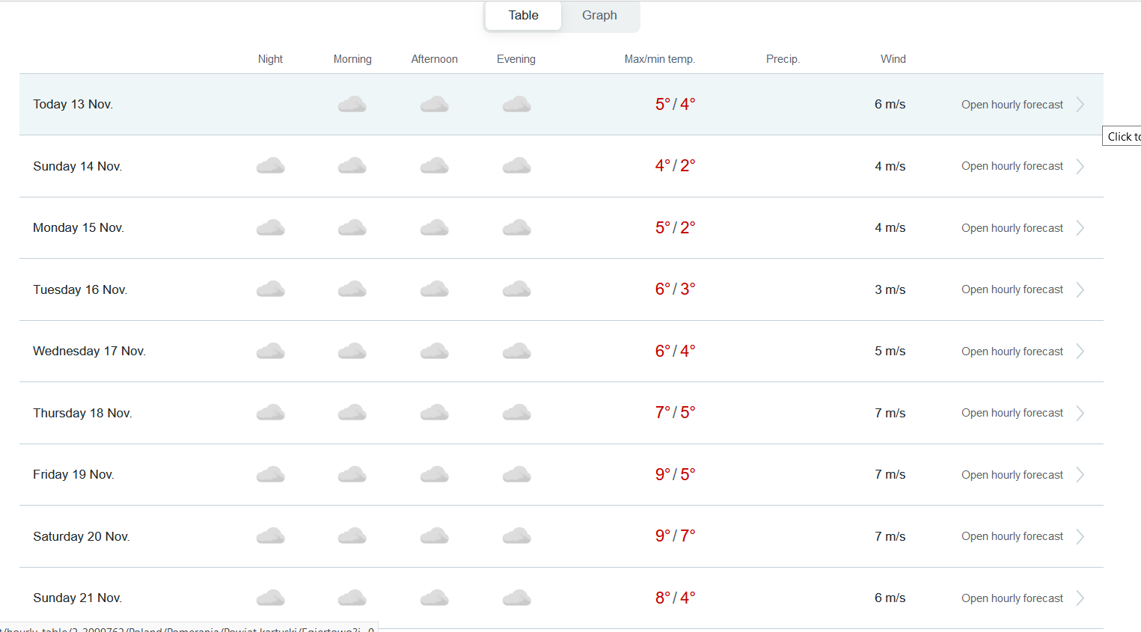Click Today's morning cloudy weather icon
Viewport: 1141px width, 632px height.
pos(352,104)
